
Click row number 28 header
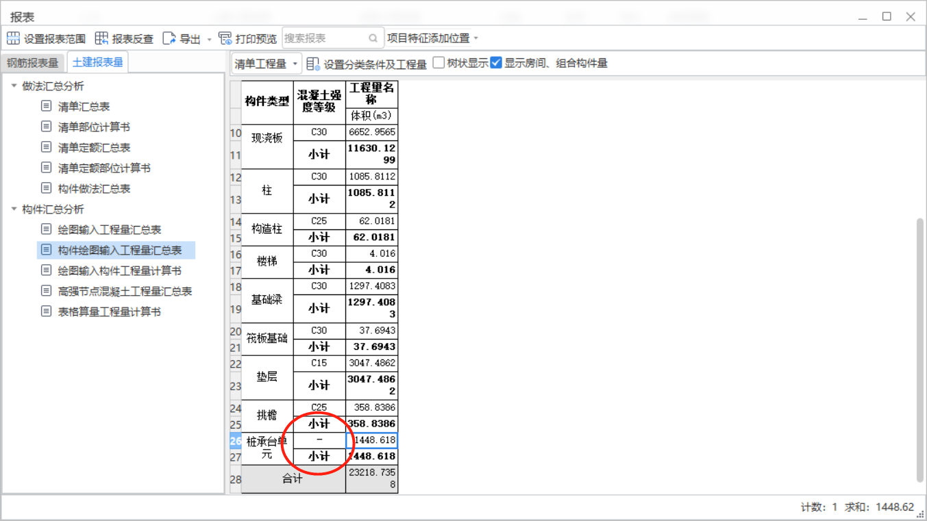point(236,479)
